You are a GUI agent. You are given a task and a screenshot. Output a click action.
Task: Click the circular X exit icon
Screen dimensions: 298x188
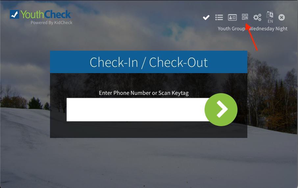(x=282, y=17)
